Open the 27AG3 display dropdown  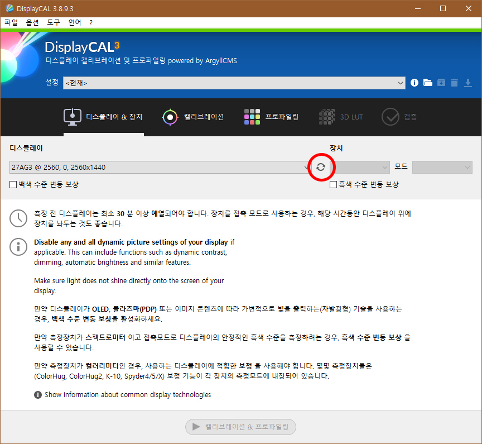[x=160, y=167]
